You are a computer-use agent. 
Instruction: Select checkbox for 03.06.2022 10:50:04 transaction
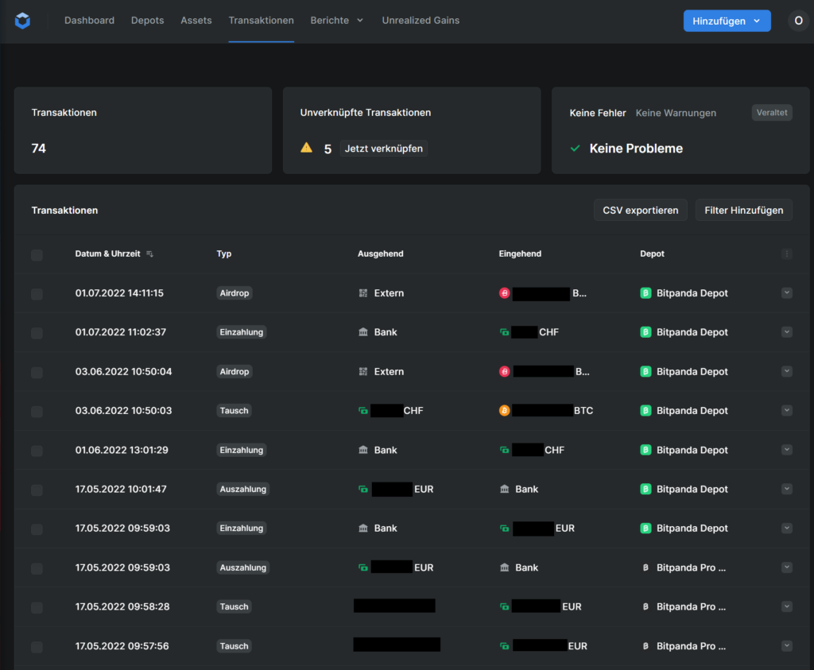[x=37, y=373]
